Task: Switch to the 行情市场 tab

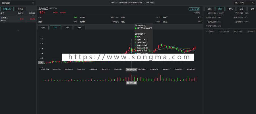Action: pos(7,9)
